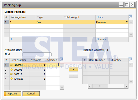The height and width of the screenshot is (100, 138).
Task: Minimize the Packing Slip window
Action: coord(121,4)
